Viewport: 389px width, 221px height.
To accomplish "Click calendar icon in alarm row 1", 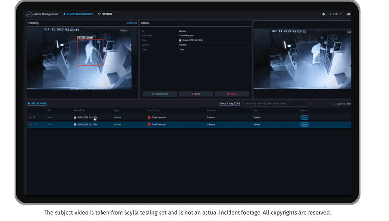I will [x=75, y=118].
